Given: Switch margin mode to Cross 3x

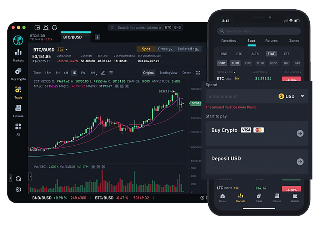Looking at the screenshot, I should click(165, 49).
